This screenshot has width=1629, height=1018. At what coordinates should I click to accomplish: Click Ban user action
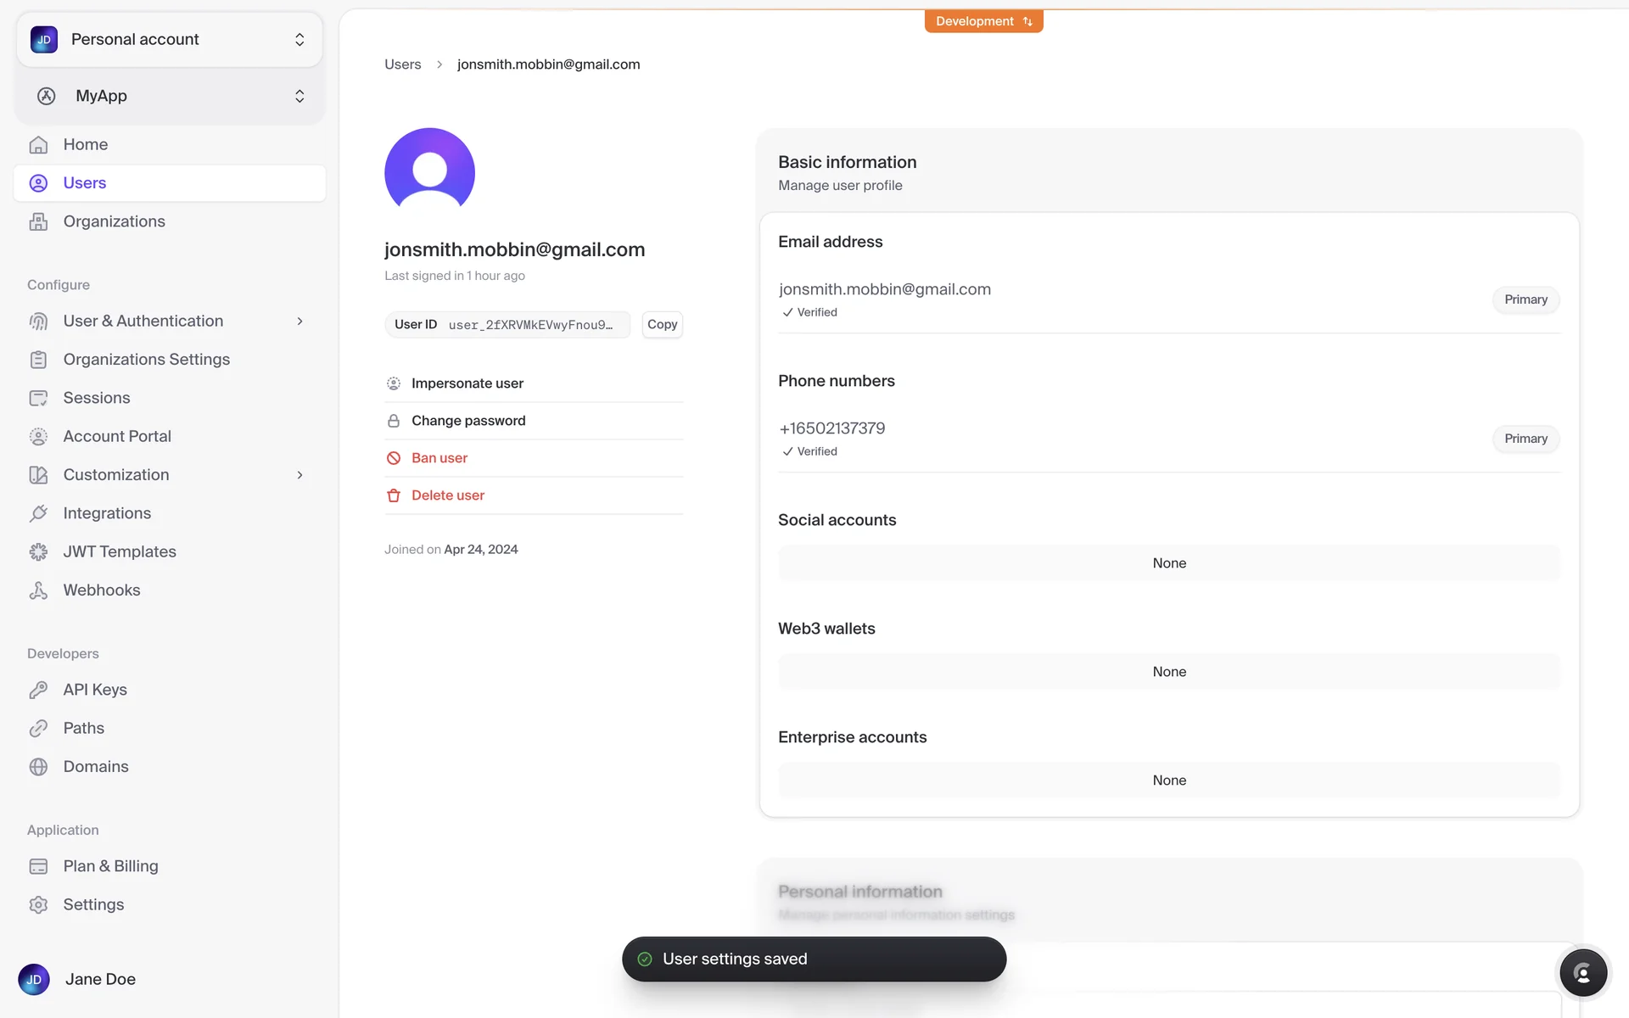point(439,458)
